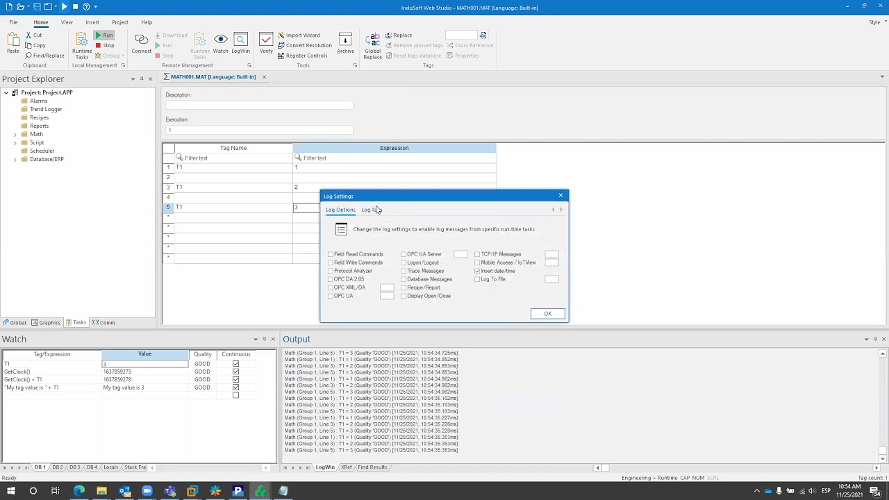Click the Replace tag tool
The width and height of the screenshot is (889, 500).
pyautogui.click(x=398, y=35)
